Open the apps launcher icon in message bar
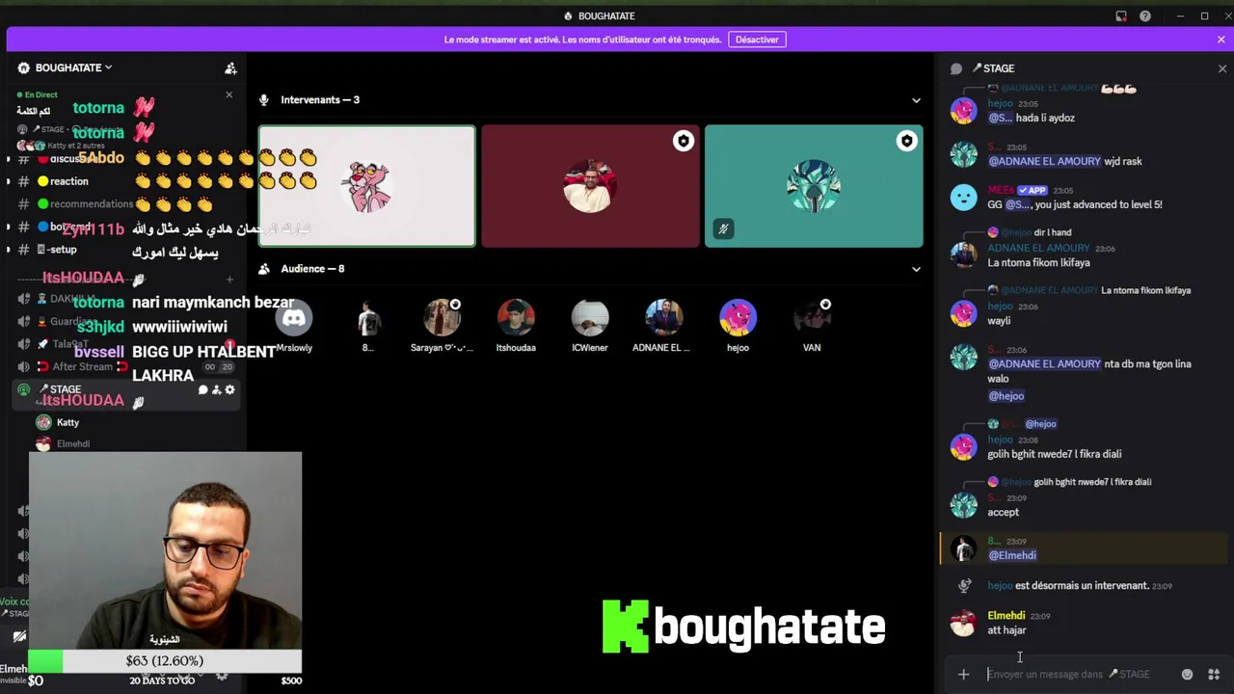 click(1214, 675)
